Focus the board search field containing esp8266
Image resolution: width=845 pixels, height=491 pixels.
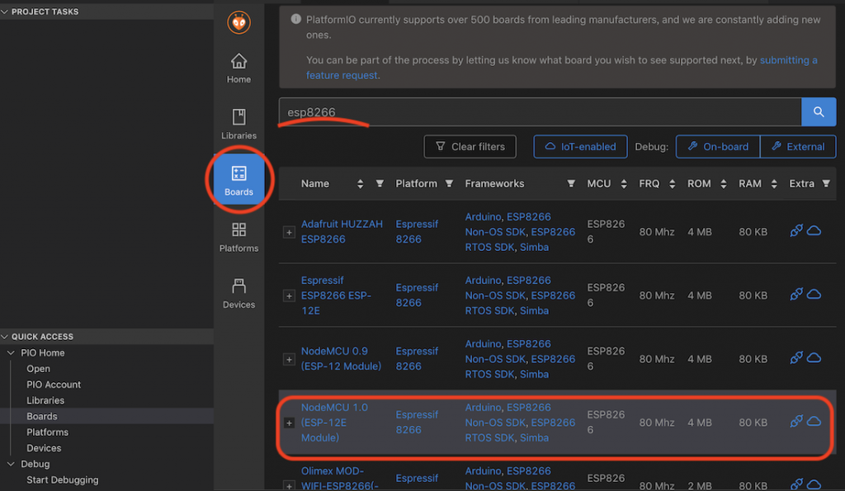(540, 112)
